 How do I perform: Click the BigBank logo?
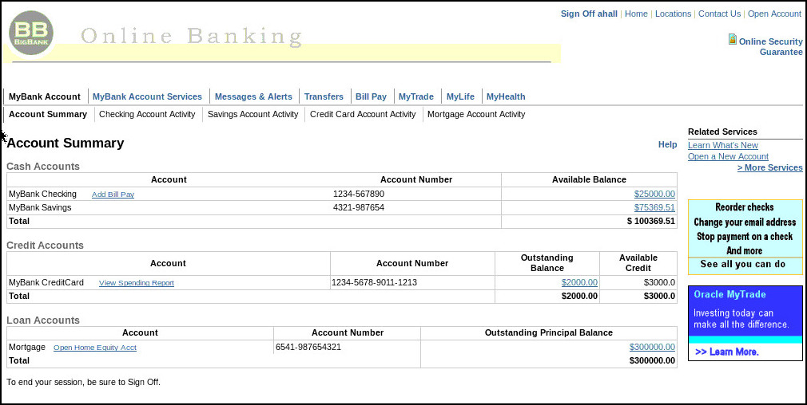point(31,33)
